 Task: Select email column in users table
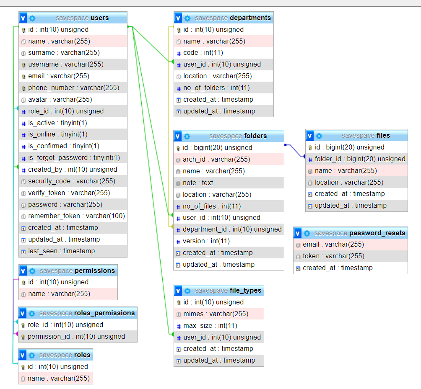pyautogui.click(x=58, y=76)
